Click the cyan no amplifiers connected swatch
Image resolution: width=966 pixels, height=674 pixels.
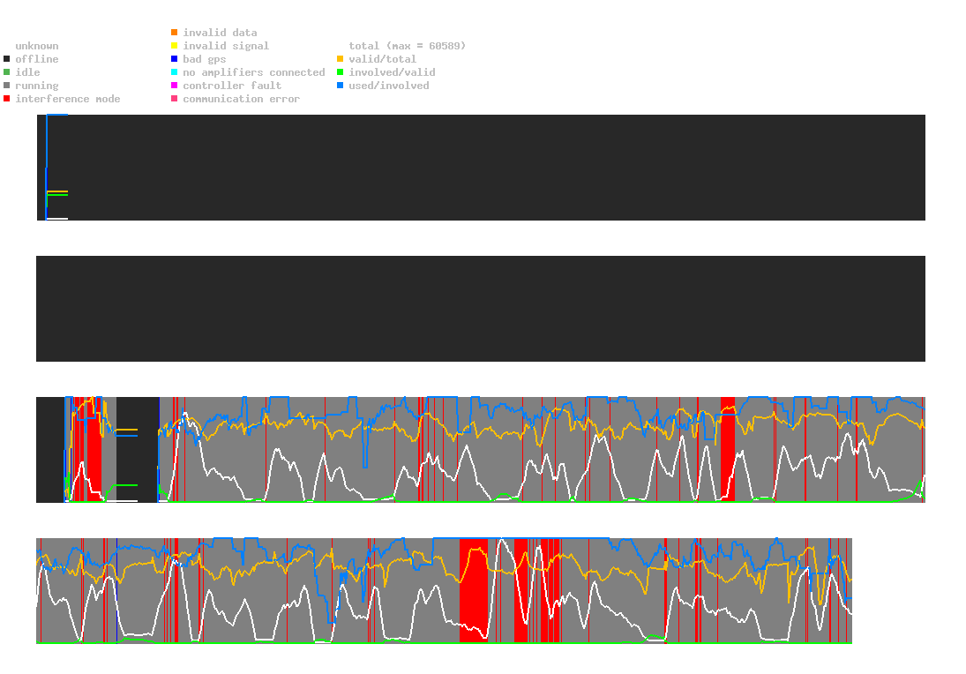coord(175,72)
